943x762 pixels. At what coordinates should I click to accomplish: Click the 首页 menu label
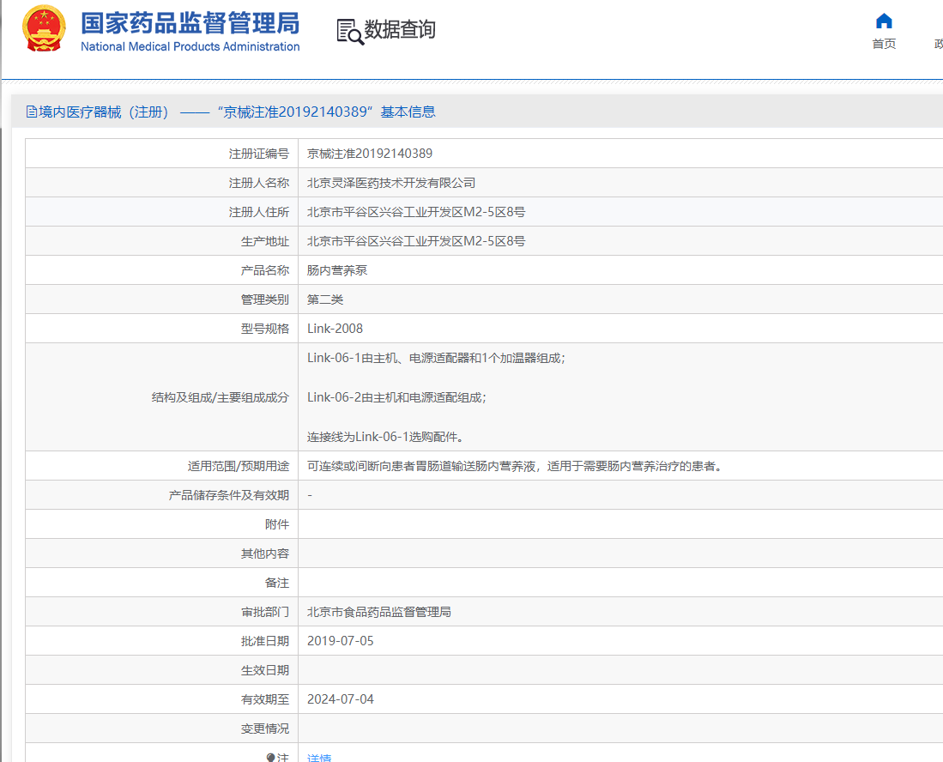click(884, 44)
